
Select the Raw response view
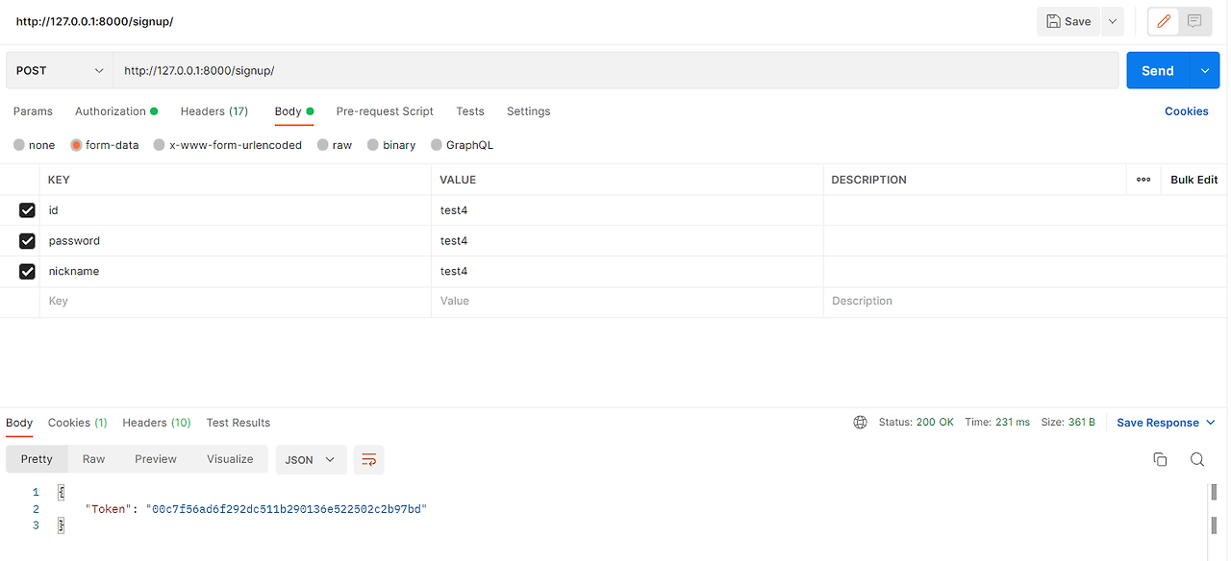point(93,459)
